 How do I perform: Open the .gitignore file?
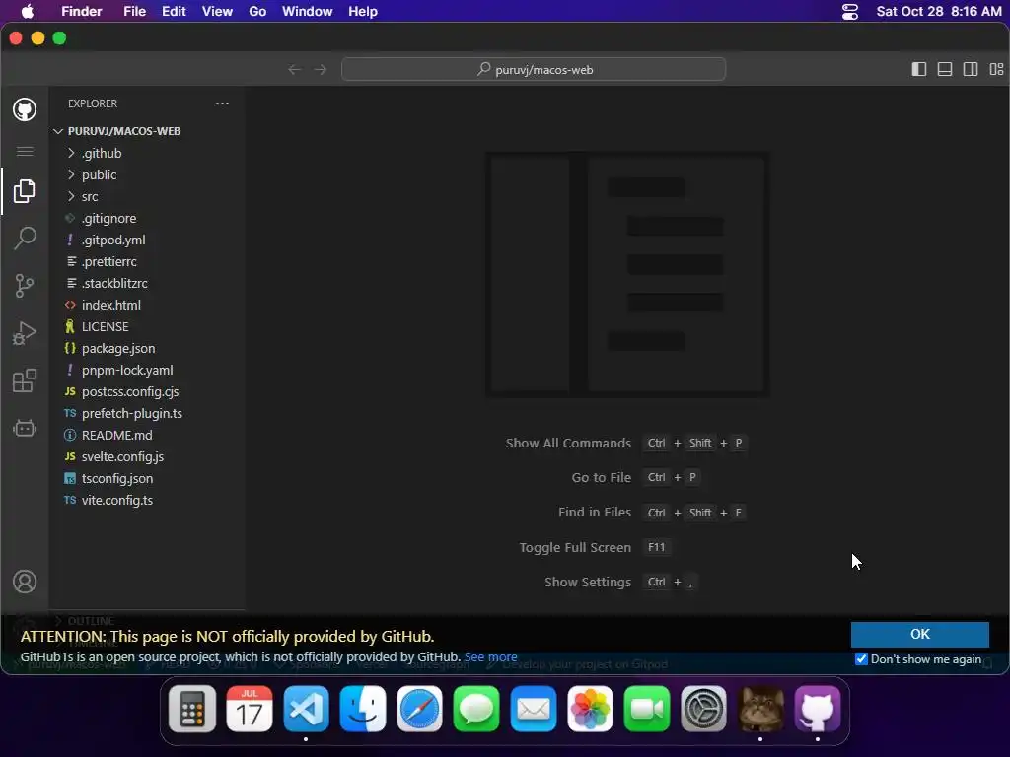(146, 218)
